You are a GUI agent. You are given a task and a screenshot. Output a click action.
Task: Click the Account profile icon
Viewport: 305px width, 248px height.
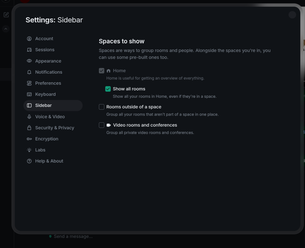pos(29,39)
